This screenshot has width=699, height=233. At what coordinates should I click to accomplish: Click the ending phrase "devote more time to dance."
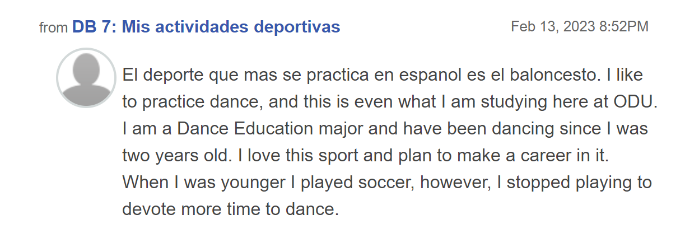point(231,210)
